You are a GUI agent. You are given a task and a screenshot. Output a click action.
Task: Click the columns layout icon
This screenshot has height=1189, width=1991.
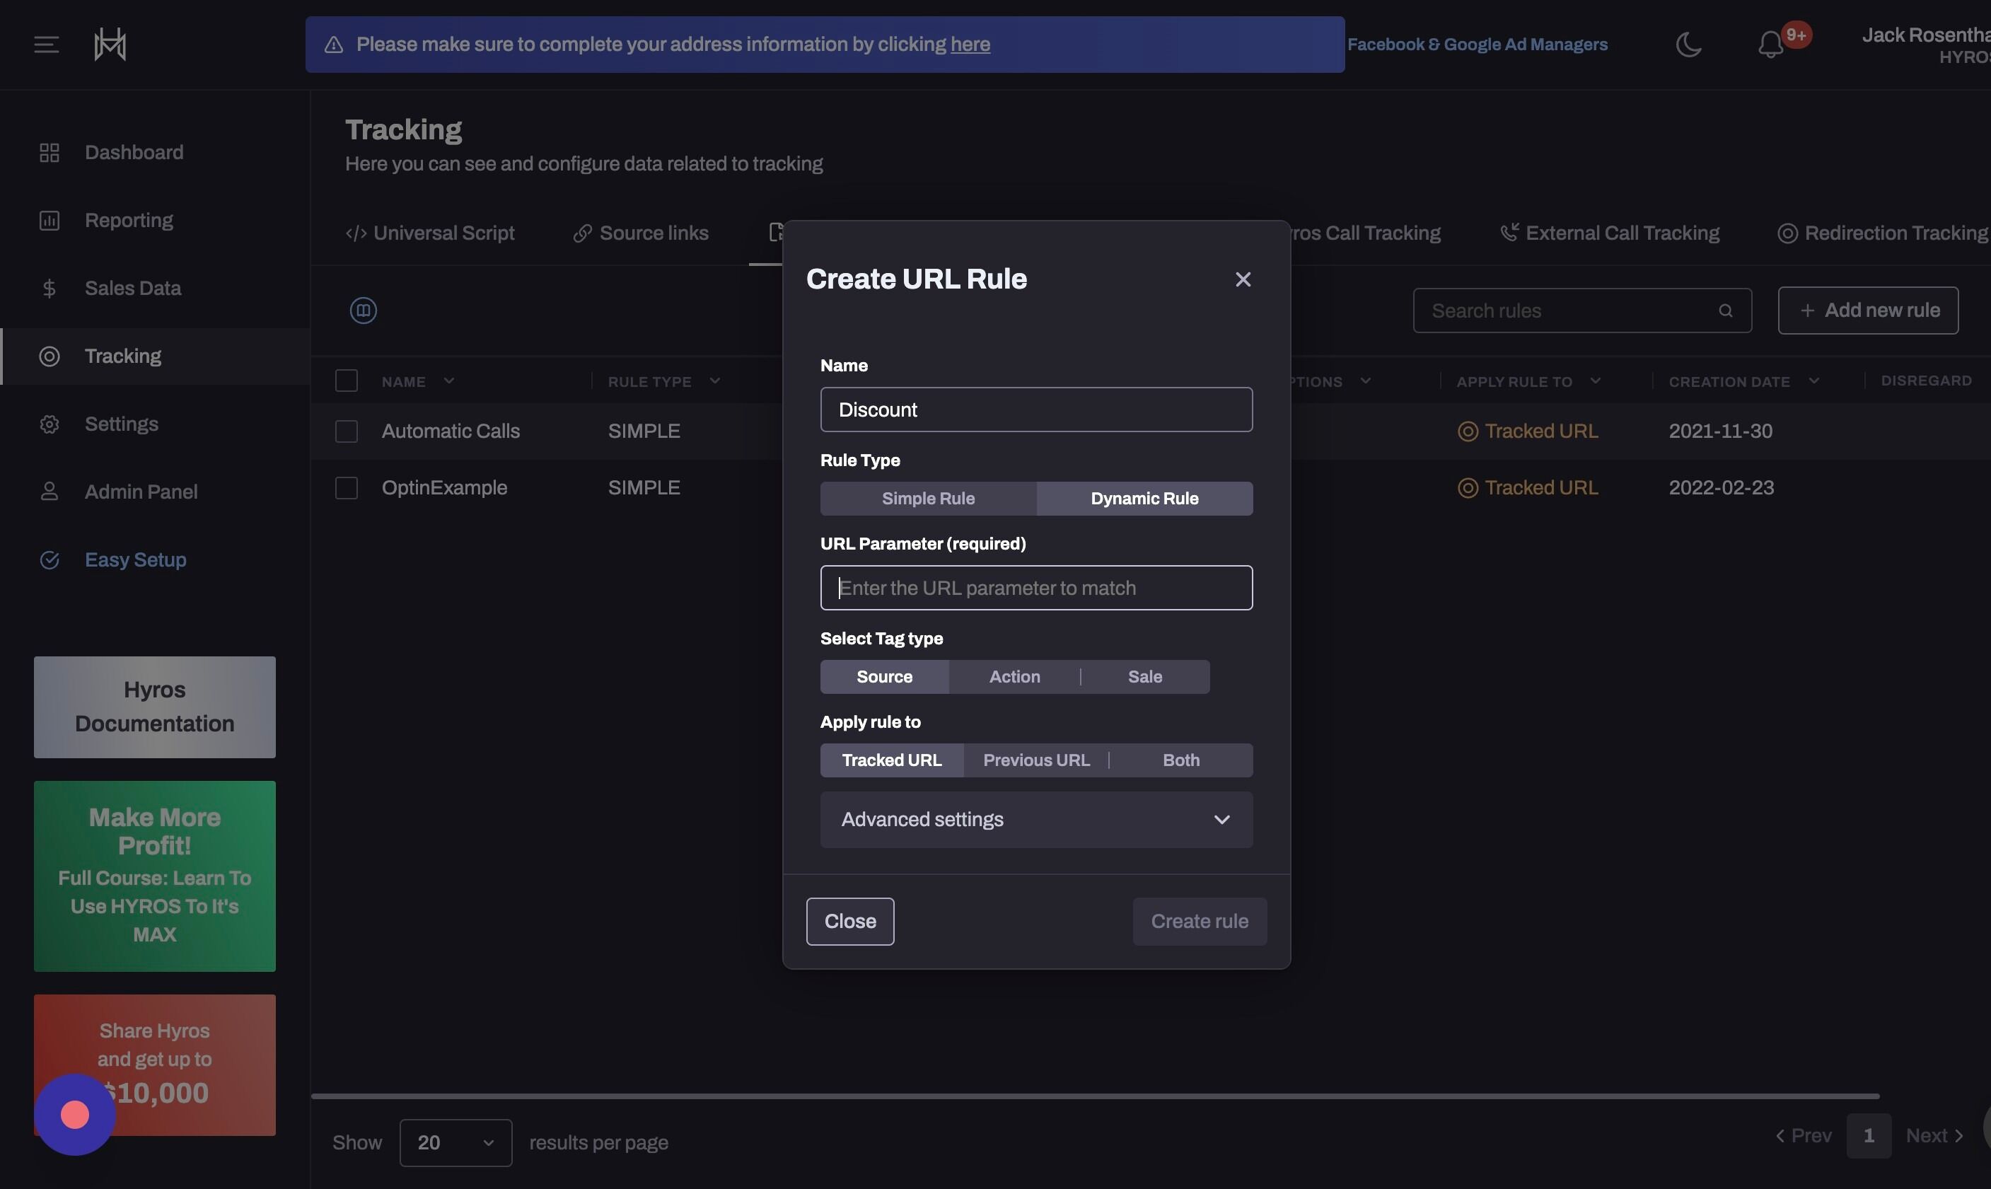[363, 310]
